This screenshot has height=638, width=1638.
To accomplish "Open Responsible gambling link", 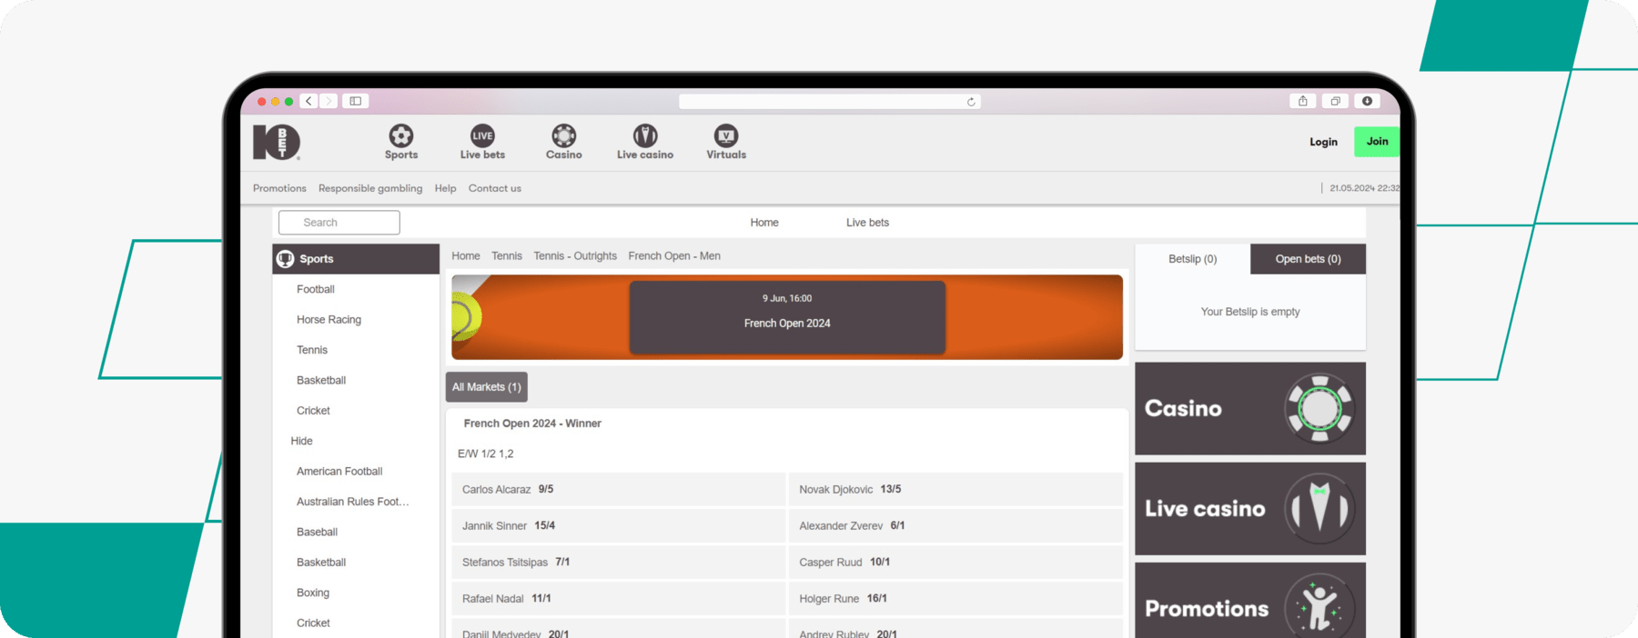I will coord(370,188).
